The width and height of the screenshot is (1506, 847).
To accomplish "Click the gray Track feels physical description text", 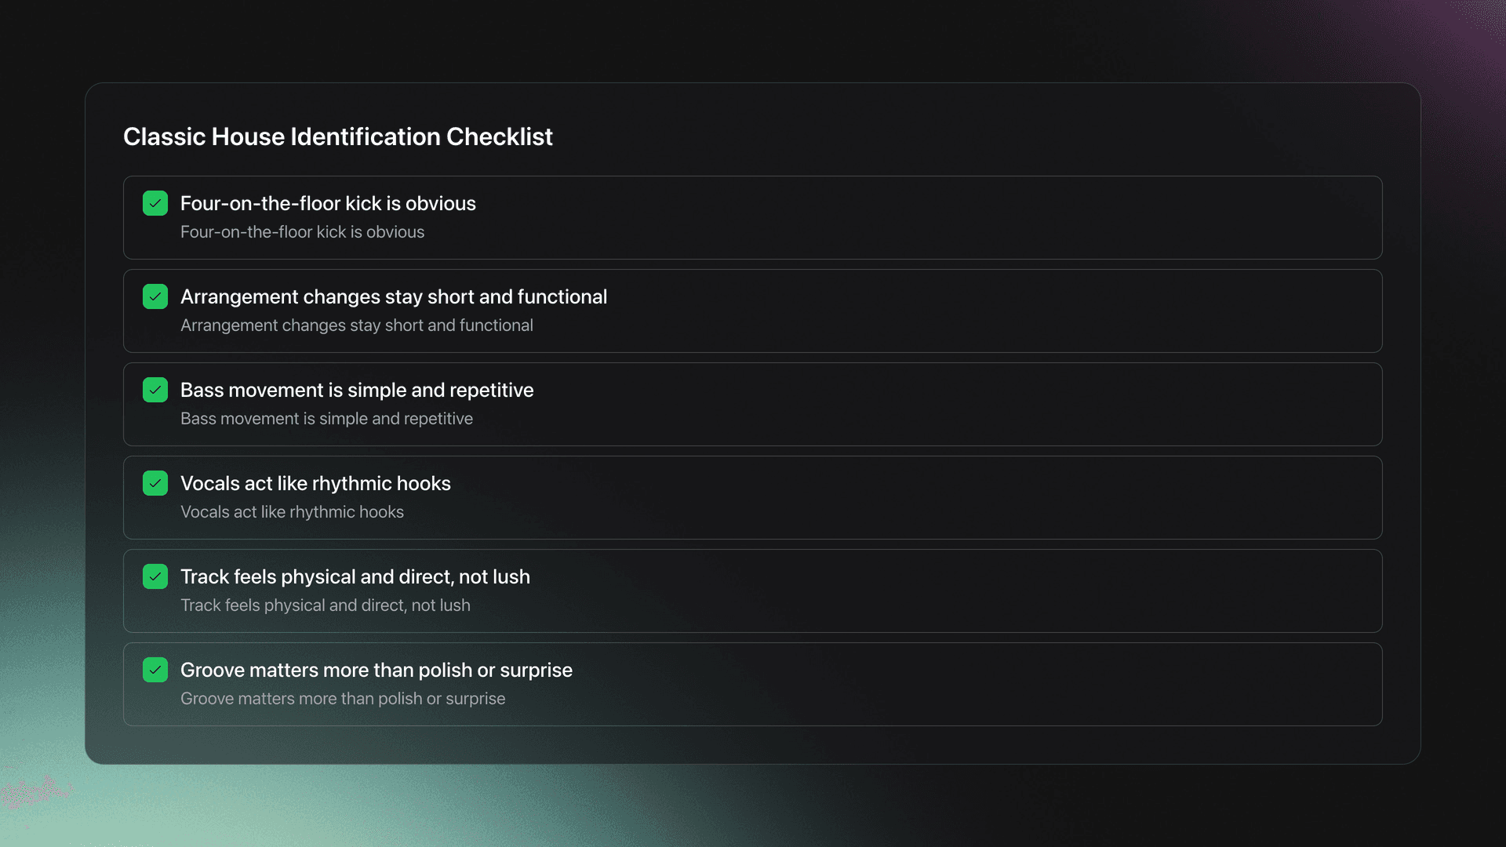I will (326, 605).
